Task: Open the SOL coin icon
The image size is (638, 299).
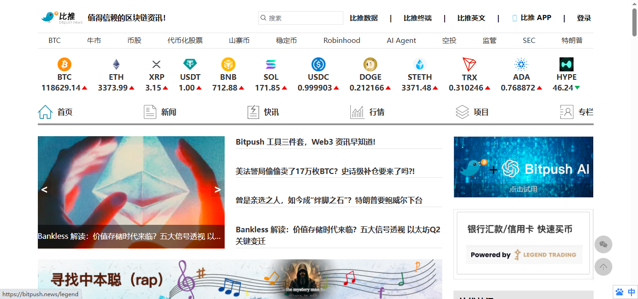Action: (271, 64)
